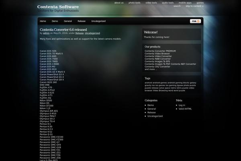Click the 'Panasonic DMC-GX8' entry

50,148
